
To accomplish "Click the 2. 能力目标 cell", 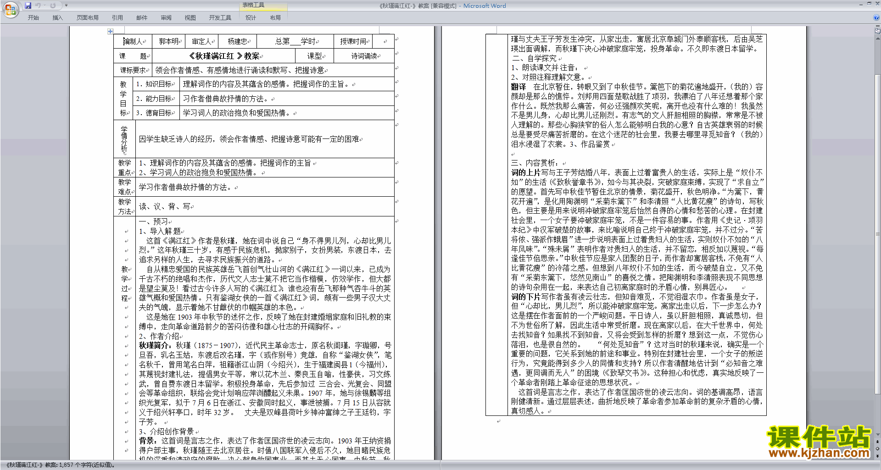I will pos(157,99).
